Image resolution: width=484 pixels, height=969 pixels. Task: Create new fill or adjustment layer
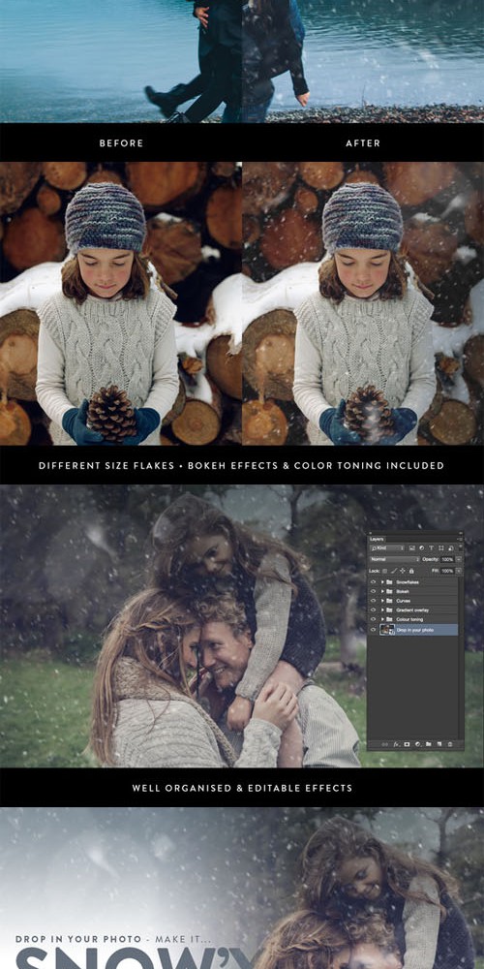tap(418, 744)
